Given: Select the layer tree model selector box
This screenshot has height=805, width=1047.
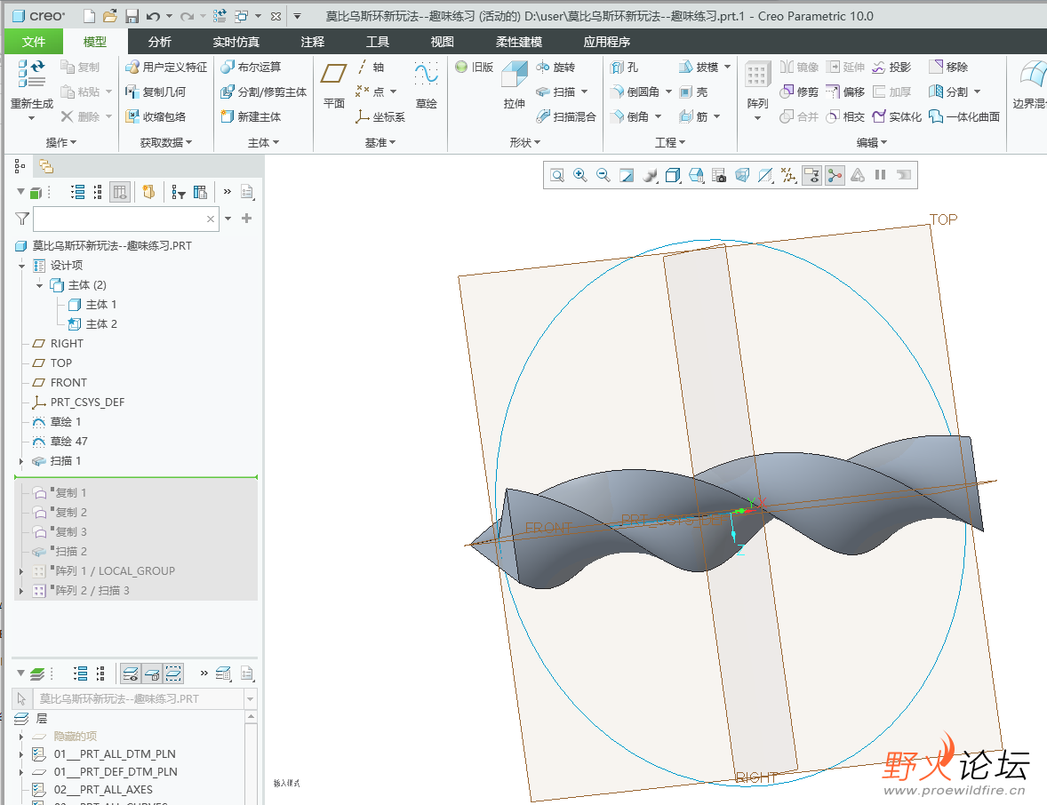Looking at the screenshot, I should click(x=134, y=699).
